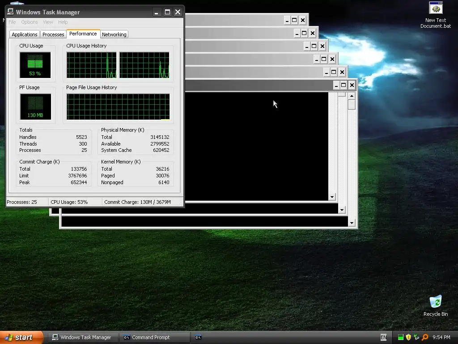Click System Cache value 620452
The image size is (458, 344).
pos(161,150)
